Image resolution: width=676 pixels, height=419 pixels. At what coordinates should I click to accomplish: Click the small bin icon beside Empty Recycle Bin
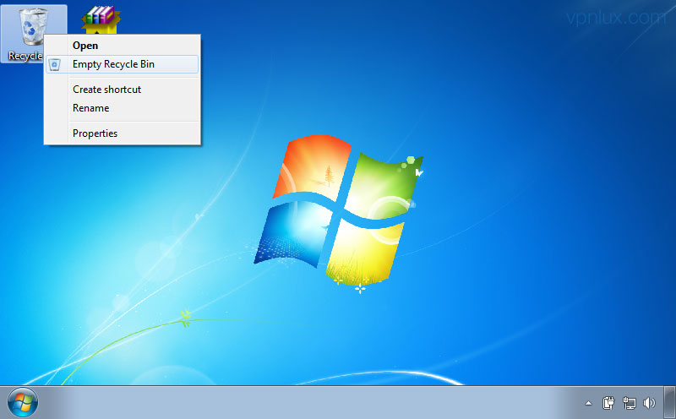pyautogui.click(x=54, y=65)
